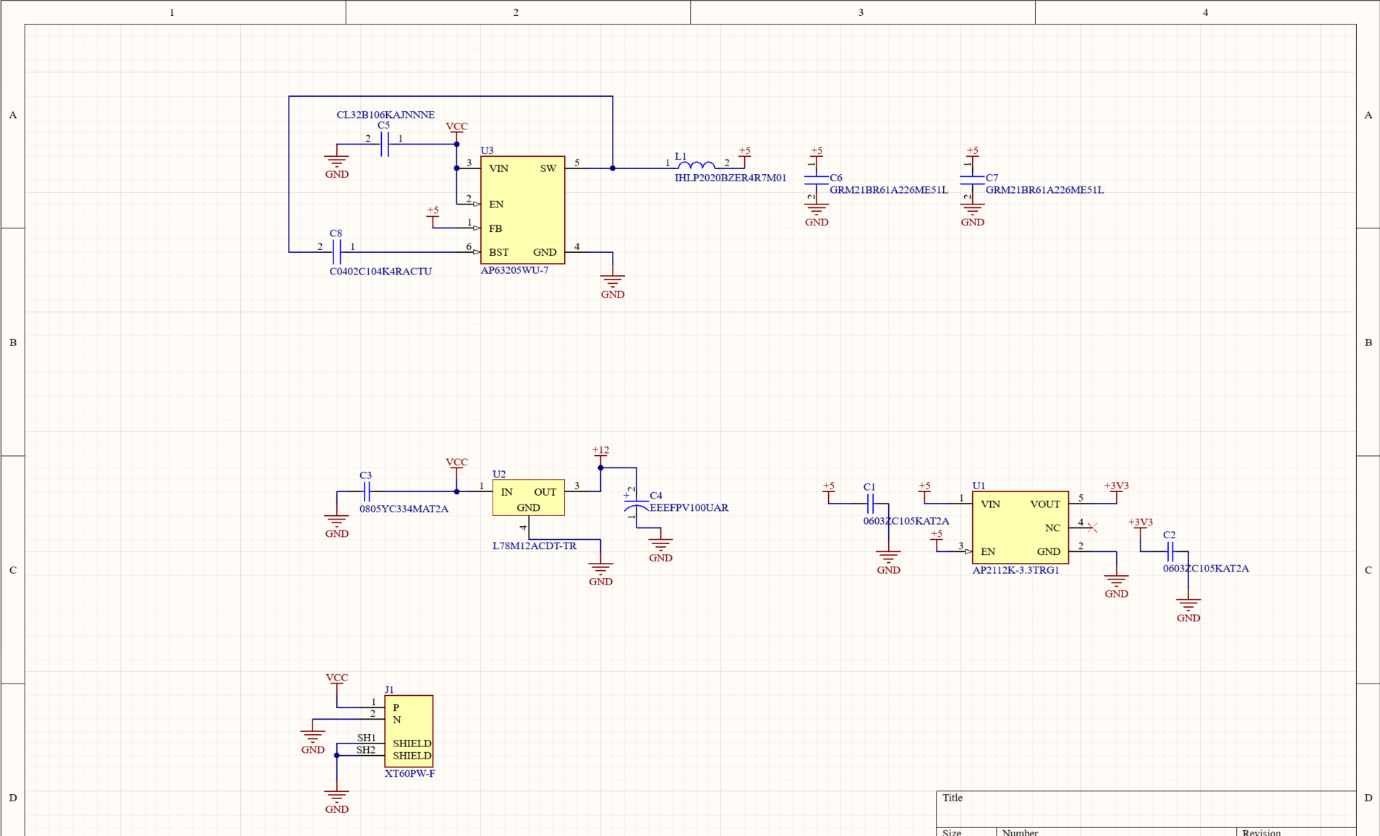This screenshot has height=836, width=1380.
Task: Click the SW pin label on U3
Action: (x=548, y=168)
